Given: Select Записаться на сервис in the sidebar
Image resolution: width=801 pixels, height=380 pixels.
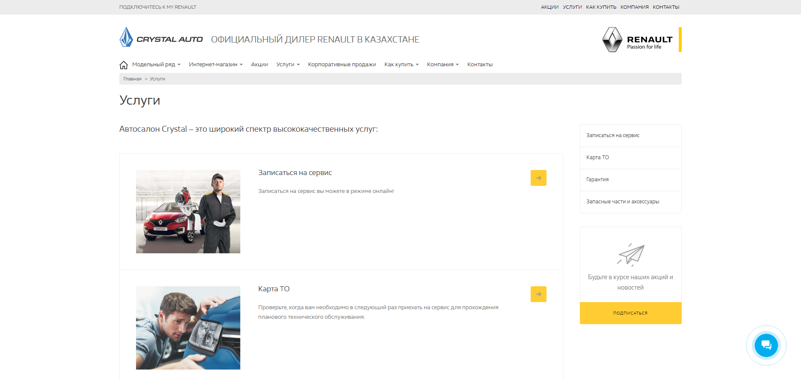Looking at the screenshot, I should coord(630,136).
